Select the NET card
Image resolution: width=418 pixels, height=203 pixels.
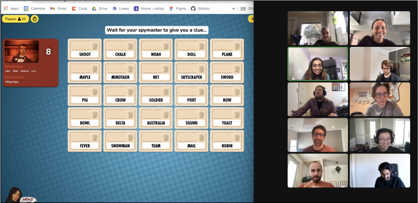pyautogui.click(x=156, y=72)
